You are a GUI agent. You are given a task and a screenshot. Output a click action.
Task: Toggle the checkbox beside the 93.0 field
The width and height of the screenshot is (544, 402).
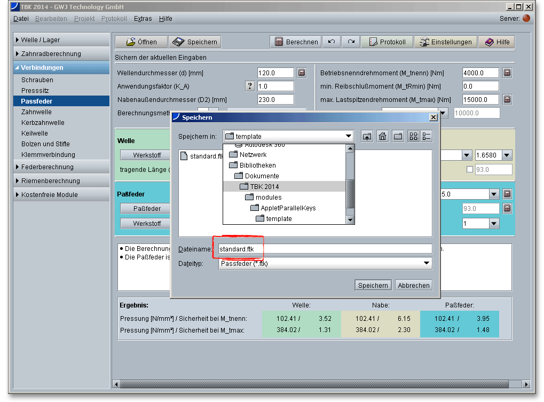[x=470, y=170]
